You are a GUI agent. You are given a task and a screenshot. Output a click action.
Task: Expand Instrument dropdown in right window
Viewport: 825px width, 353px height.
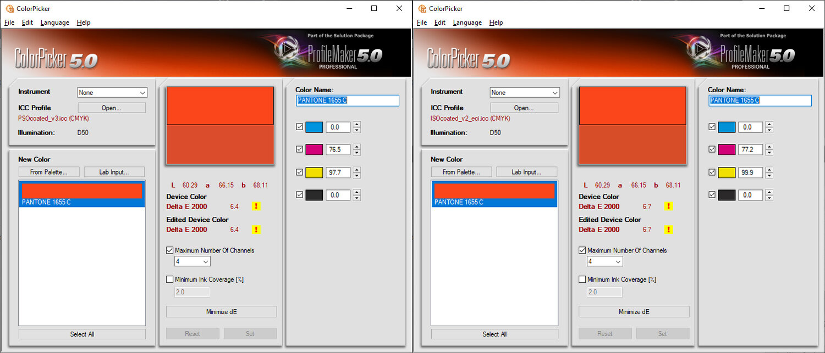(x=525, y=93)
